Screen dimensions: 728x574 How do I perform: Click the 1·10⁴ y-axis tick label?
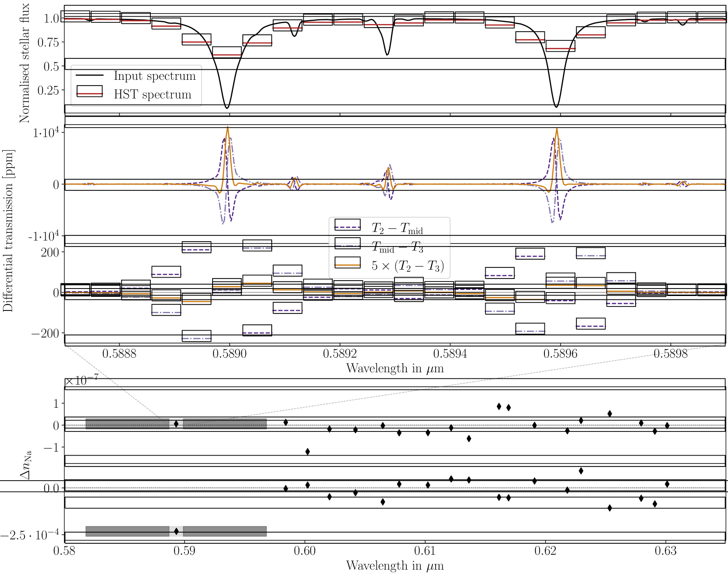[x=46, y=132]
